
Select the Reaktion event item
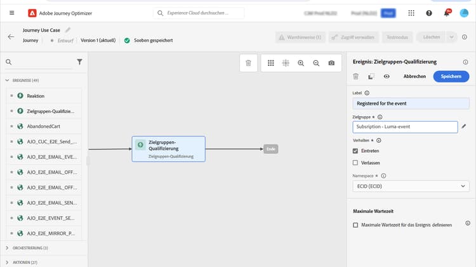44,96
